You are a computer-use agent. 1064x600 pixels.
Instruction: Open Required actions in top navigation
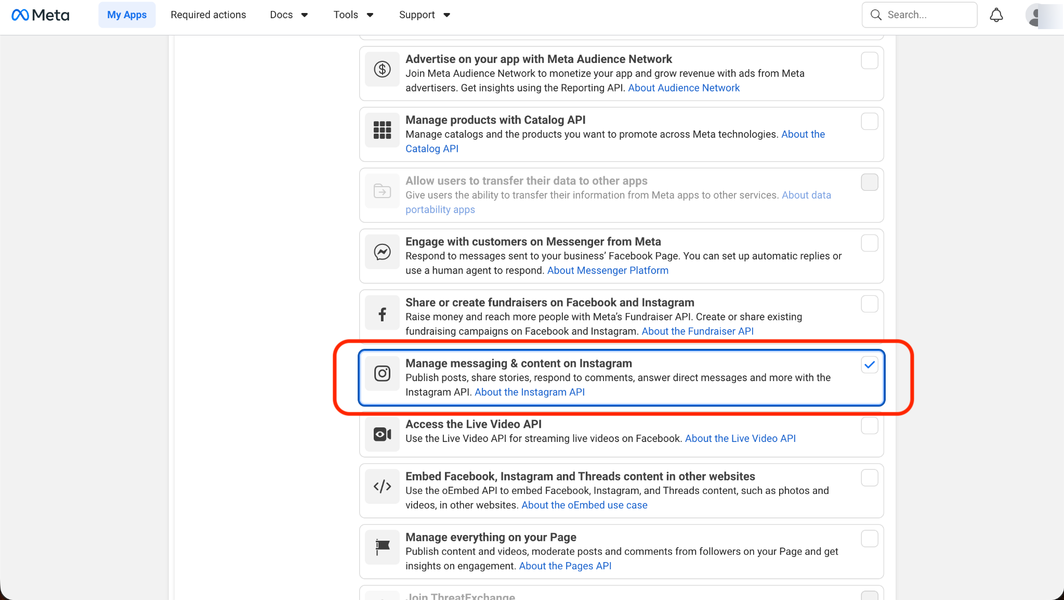[208, 15]
